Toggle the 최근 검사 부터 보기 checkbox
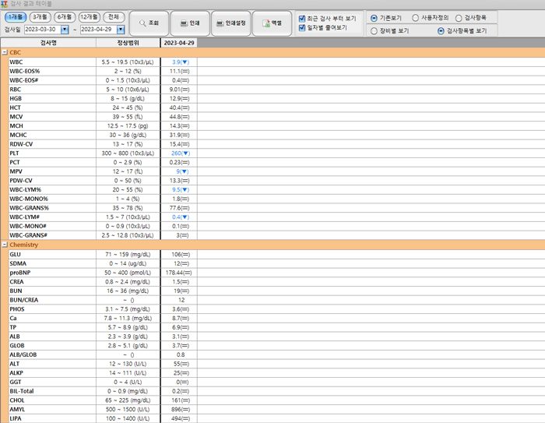545x423 pixels. [302, 19]
